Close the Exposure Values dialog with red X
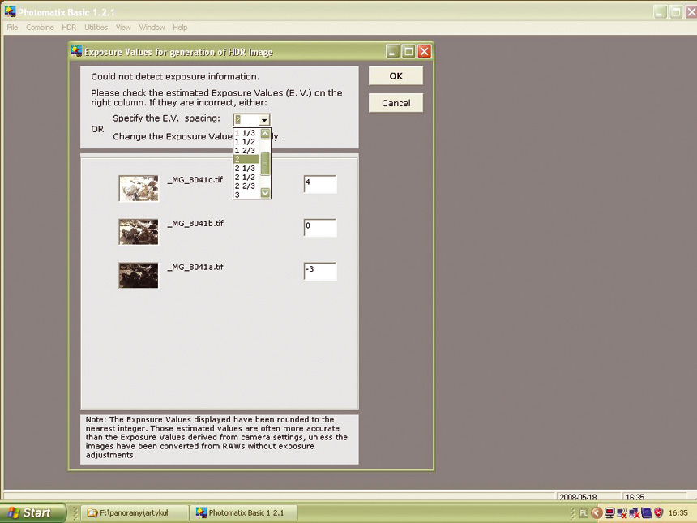Screen dimensions: 697x523 (424, 52)
